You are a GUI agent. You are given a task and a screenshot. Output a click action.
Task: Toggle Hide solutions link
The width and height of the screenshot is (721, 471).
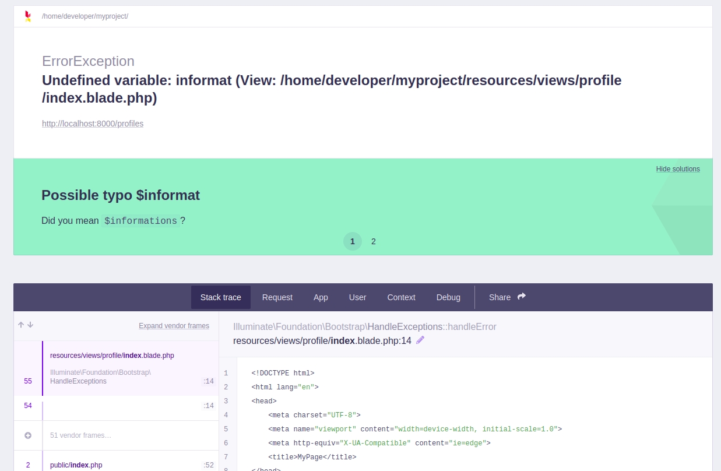pos(677,169)
